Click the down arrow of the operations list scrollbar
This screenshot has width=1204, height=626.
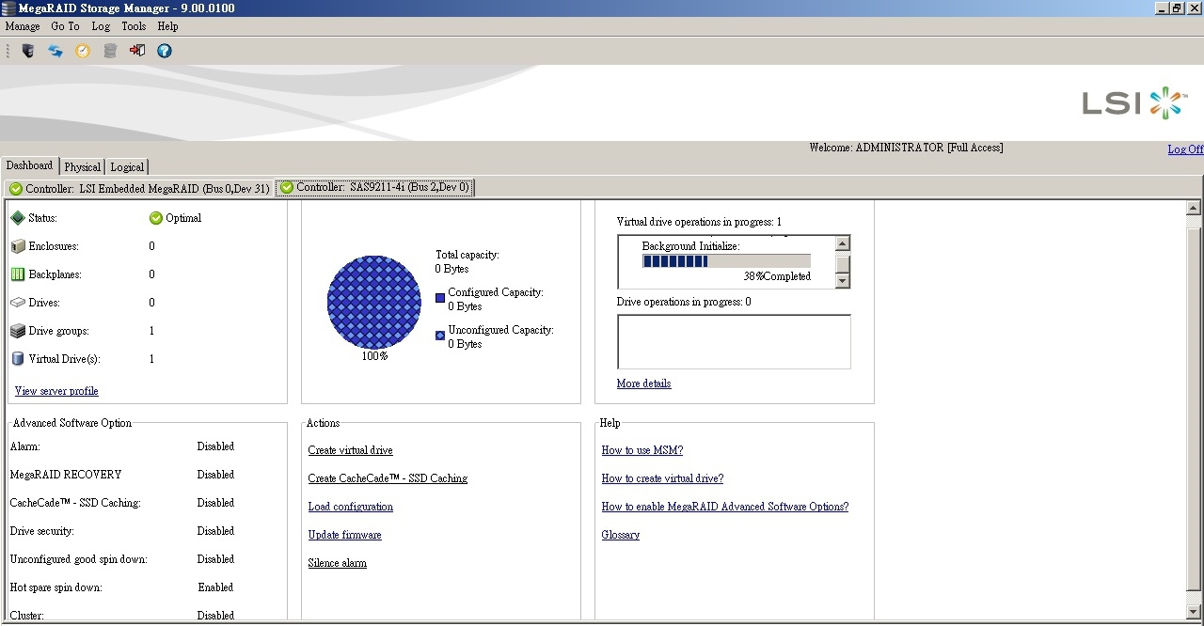(843, 280)
